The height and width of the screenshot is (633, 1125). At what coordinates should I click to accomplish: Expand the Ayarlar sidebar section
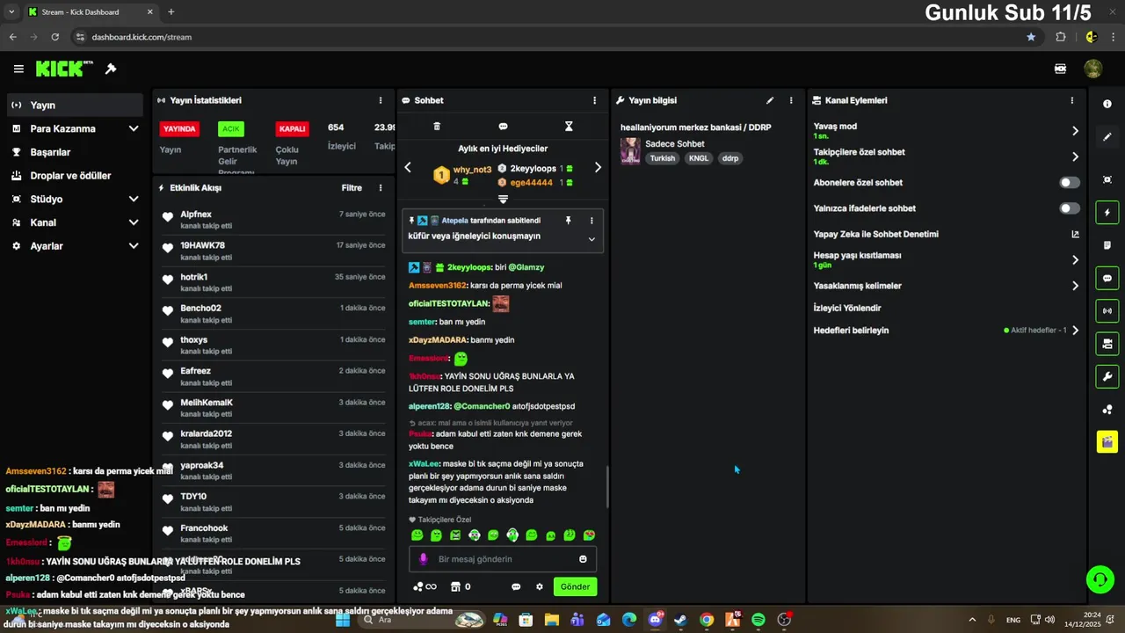pyautogui.click(x=134, y=246)
